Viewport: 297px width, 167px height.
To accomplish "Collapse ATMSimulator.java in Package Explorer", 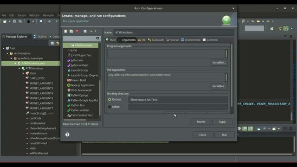I will click(x=15, y=63).
